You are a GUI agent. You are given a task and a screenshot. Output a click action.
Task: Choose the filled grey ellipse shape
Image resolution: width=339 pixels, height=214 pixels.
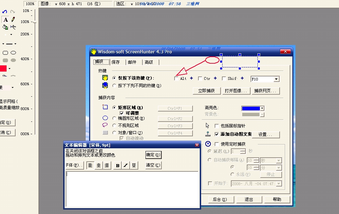tap(13, 60)
